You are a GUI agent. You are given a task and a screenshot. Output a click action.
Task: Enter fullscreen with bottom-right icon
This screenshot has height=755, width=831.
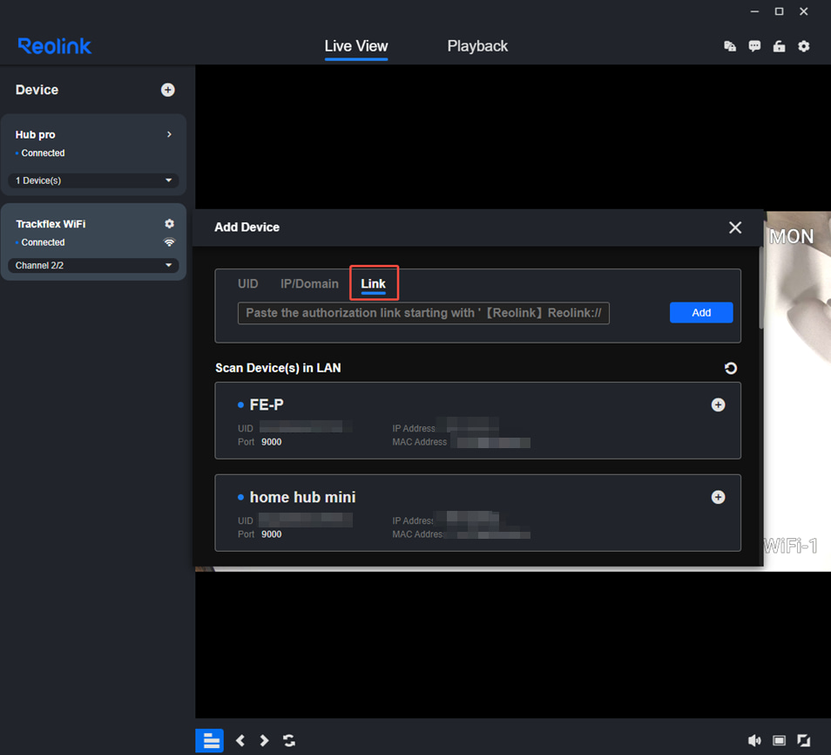pyautogui.click(x=803, y=740)
